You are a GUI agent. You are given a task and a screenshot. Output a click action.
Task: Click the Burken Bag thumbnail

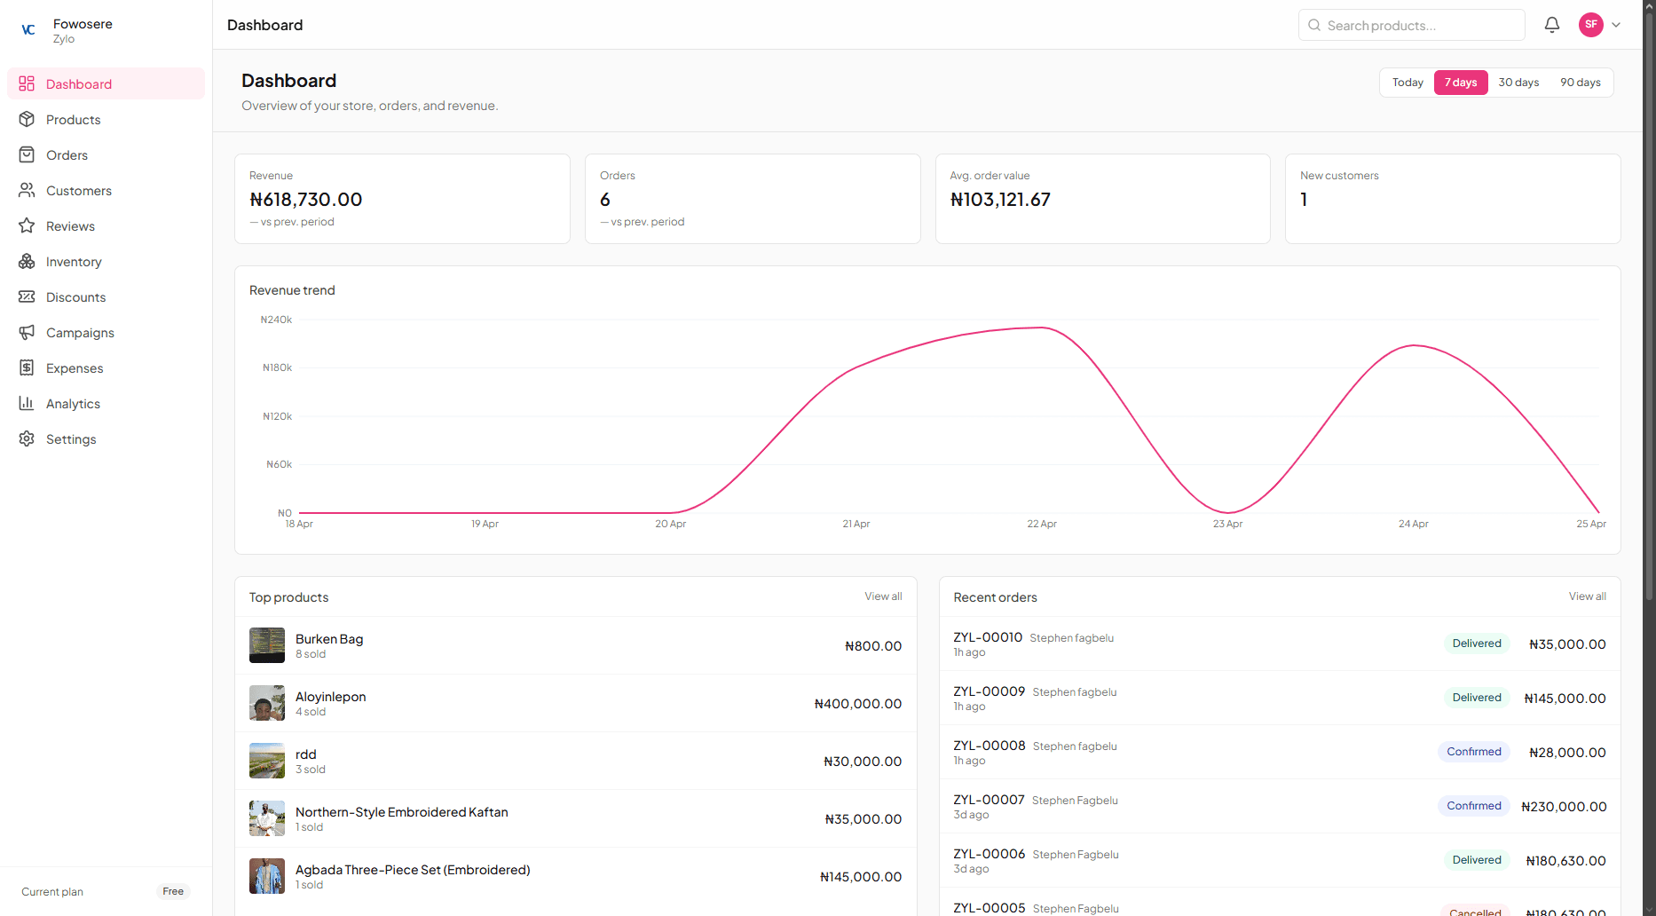(267, 645)
